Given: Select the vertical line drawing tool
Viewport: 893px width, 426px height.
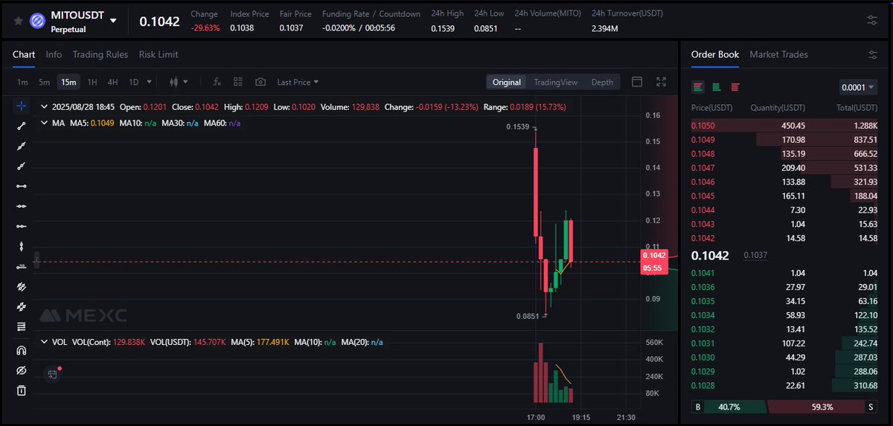Looking at the screenshot, I should 22,246.
